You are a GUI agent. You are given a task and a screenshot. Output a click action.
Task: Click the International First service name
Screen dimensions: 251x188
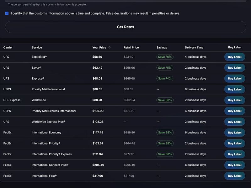click(44, 176)
